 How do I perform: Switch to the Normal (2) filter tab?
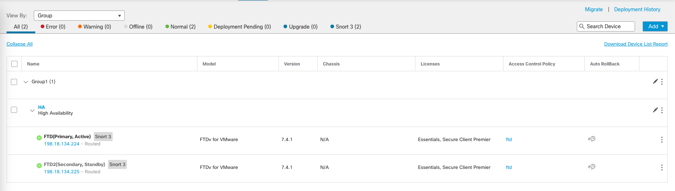pyautogui.click(x=180, y=27)
